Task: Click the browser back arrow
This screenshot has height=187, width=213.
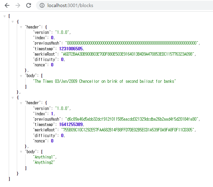Action: coord(7,5)
